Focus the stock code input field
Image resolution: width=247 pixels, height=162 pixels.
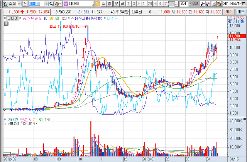coord(36,4)
